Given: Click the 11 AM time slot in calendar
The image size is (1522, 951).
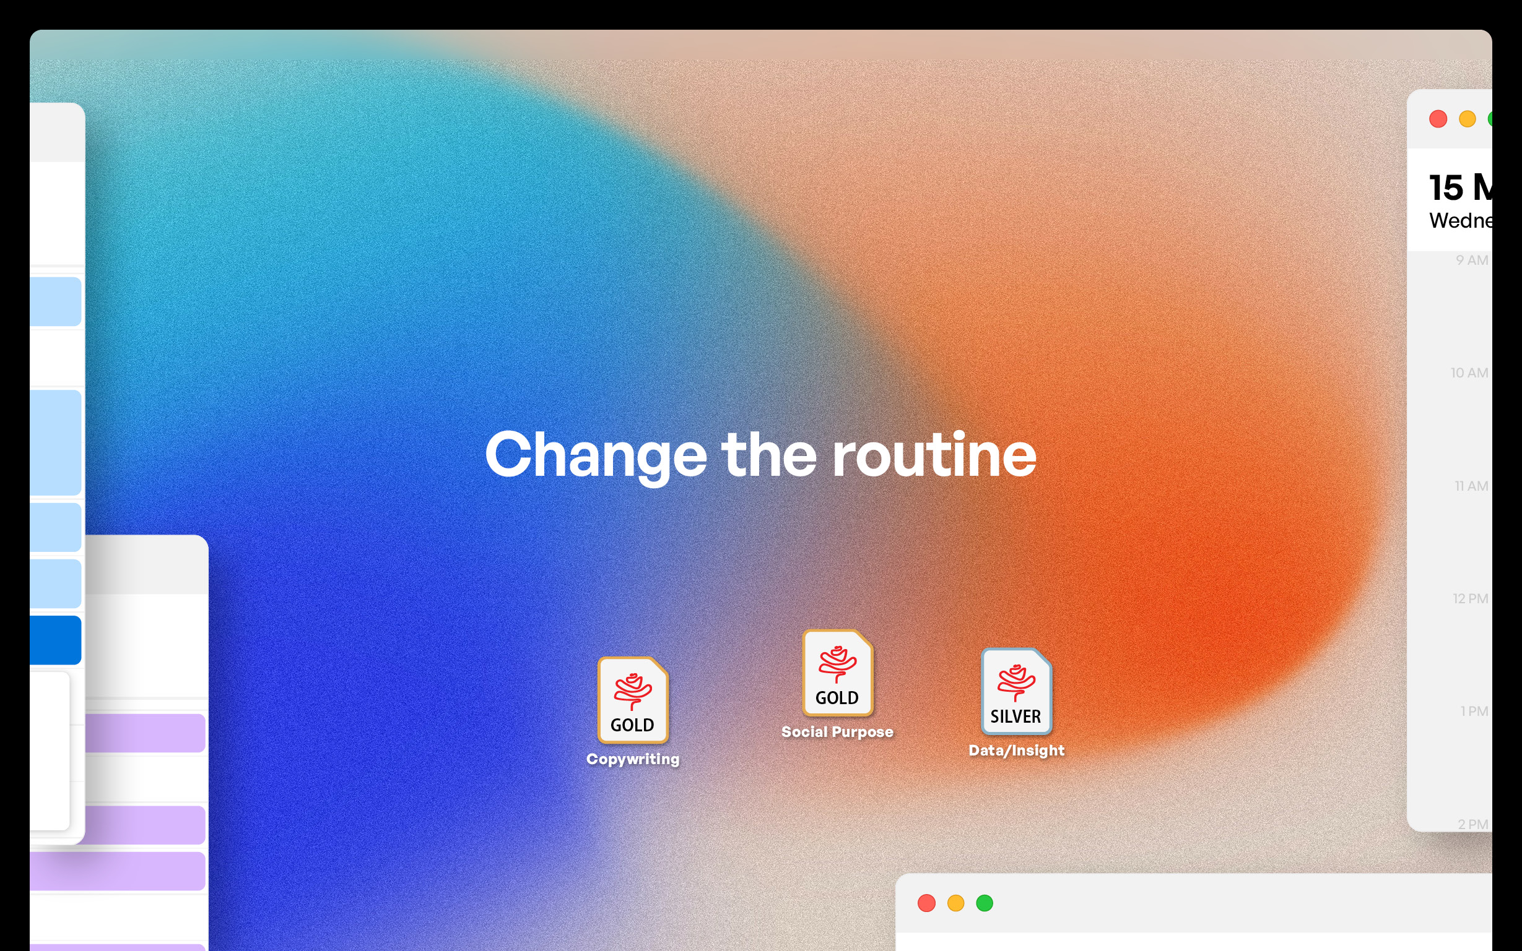Looking at the screenshot, I should [x=1471, y=486].
